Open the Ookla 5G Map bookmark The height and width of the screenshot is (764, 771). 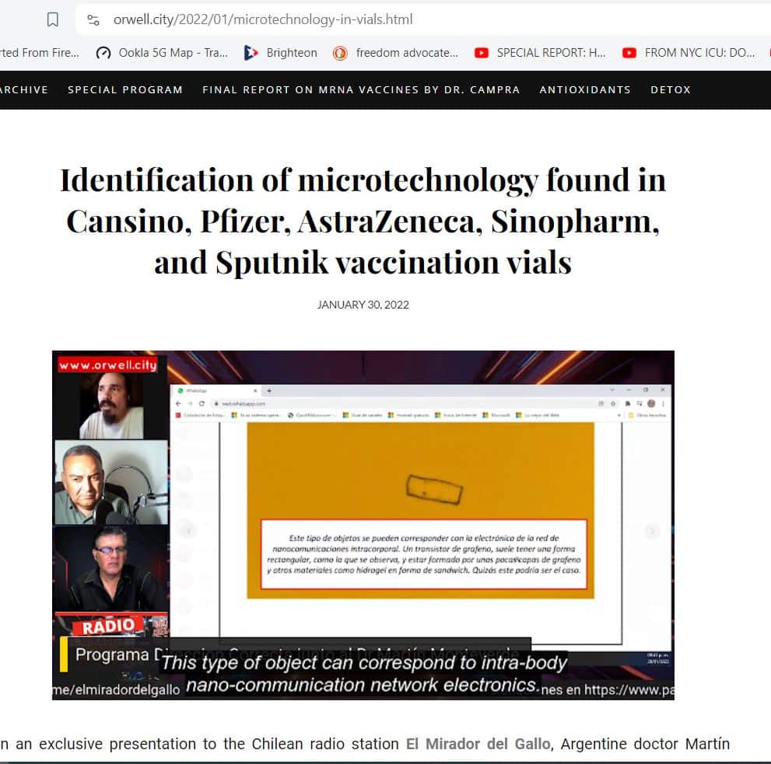161,53
